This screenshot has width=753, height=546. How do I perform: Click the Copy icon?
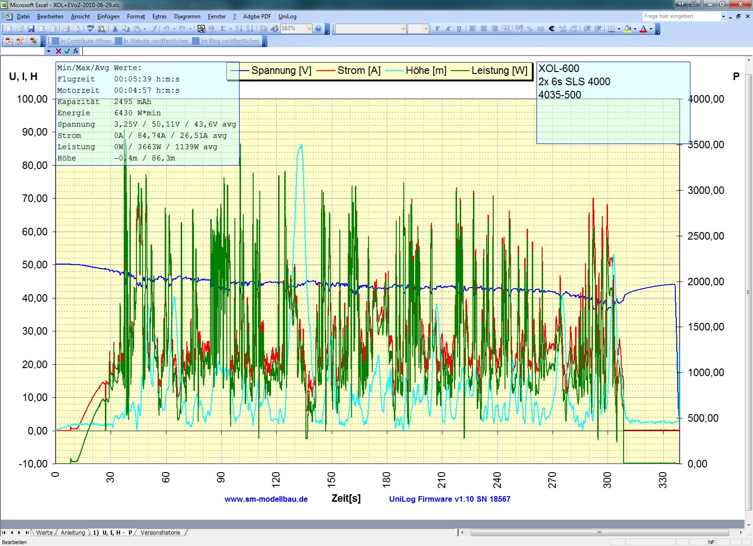point(126,29)
